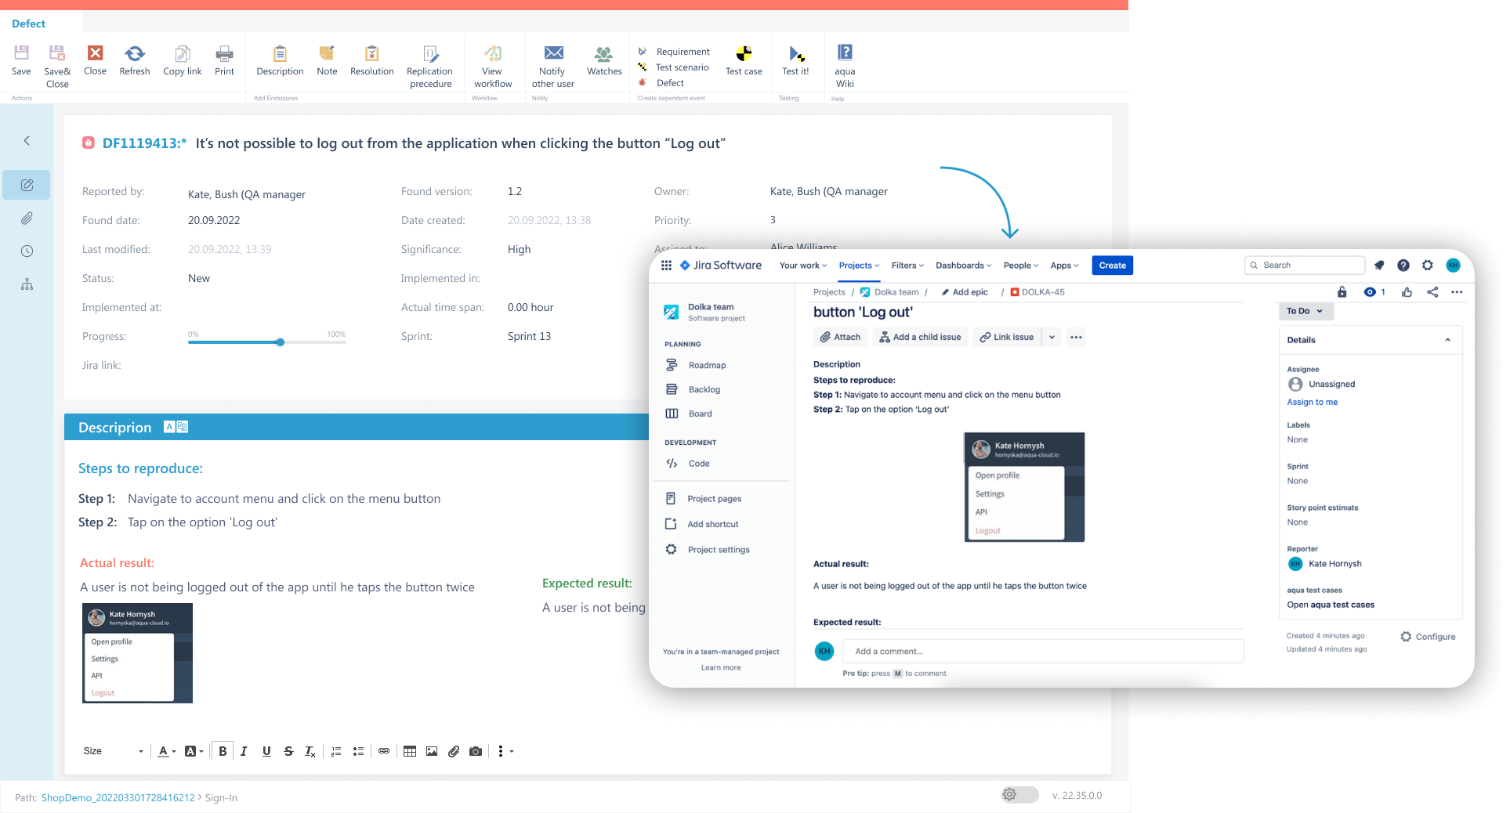Viewport: 1510px width, 813px height.
Task: Click the Create button in Jira
Action: pos(1112,266)
